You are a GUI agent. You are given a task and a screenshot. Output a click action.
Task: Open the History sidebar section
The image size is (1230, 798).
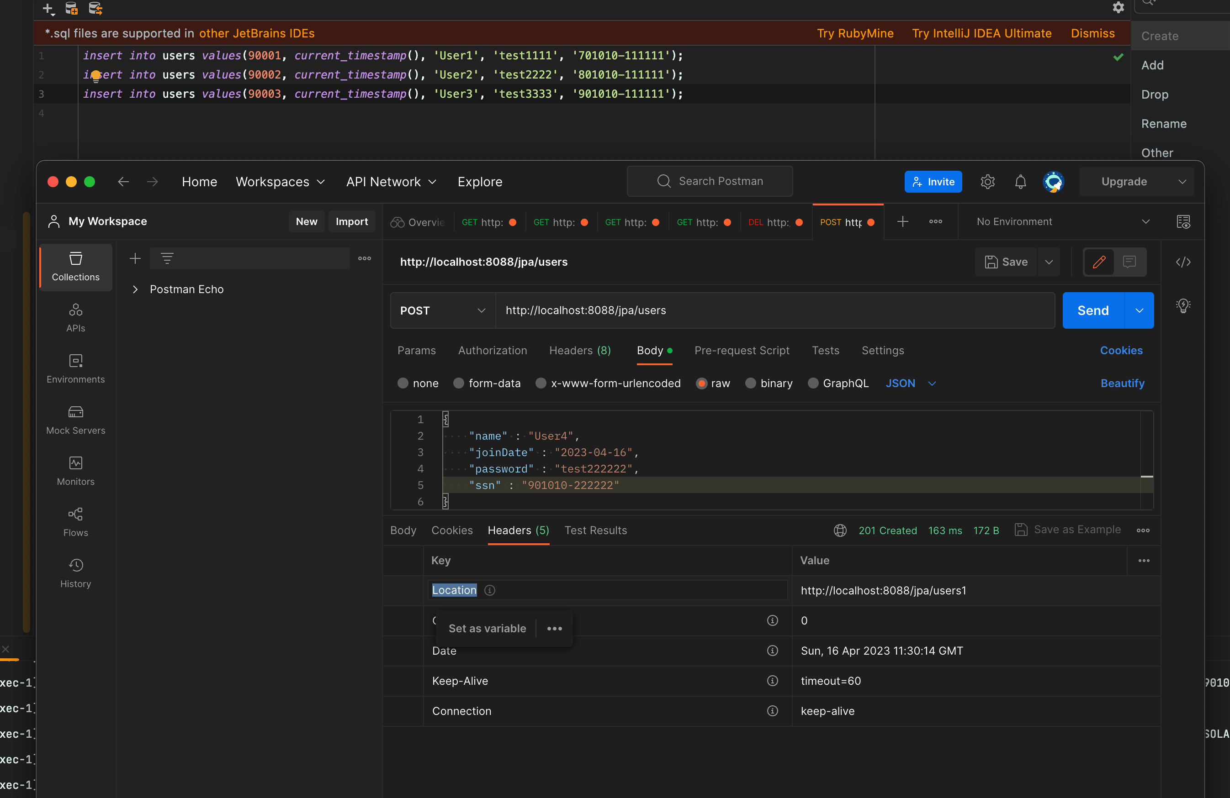click(x=75, y=573)
